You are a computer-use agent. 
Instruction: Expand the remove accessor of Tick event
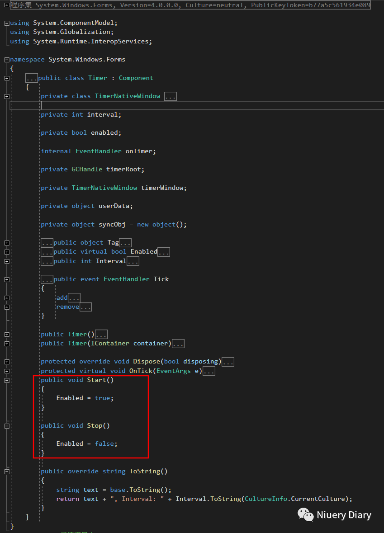tap(85, 307)
